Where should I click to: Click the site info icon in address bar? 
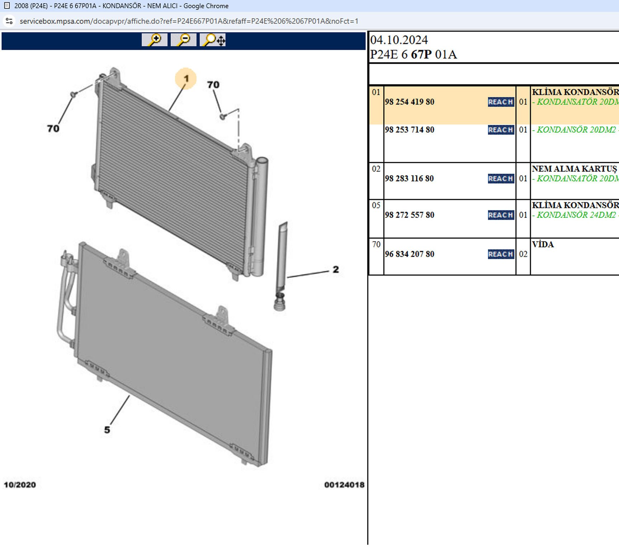9,21
